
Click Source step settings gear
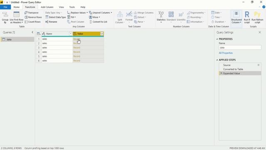click(x=259, y=65)
